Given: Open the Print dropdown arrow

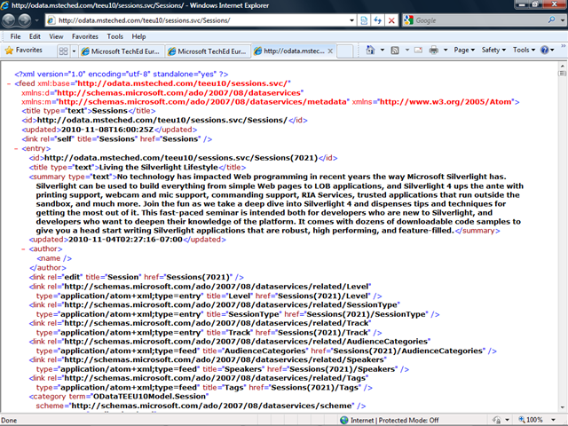Looking at the screenshot, I should click(x=446, y=50).
